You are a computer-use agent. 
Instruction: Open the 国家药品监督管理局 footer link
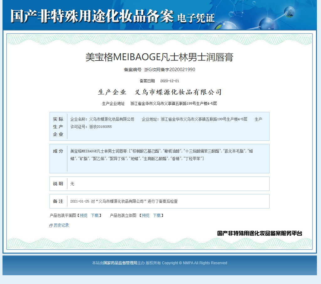coord(120,263)
